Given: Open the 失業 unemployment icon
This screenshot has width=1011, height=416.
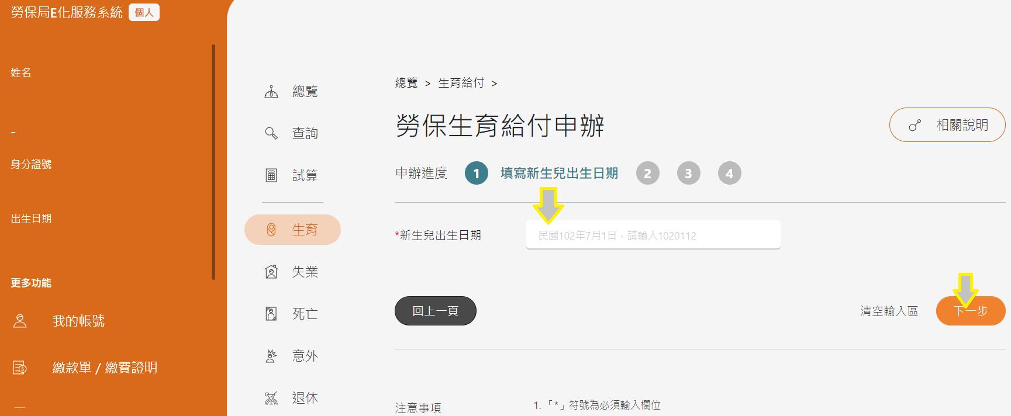Looking at the screenshot, I should pos(271,272).
